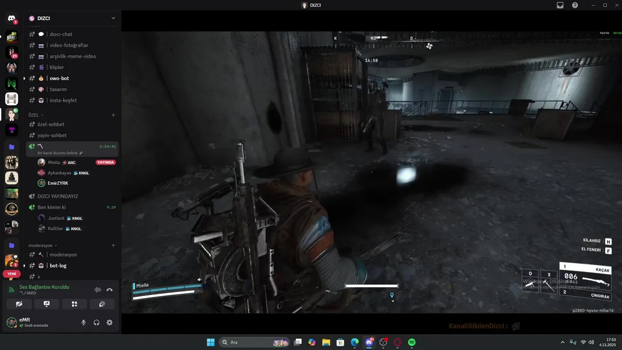622x350 pixels.
Task: Open the arşivlik-meme-video channel
Action: 72,56
